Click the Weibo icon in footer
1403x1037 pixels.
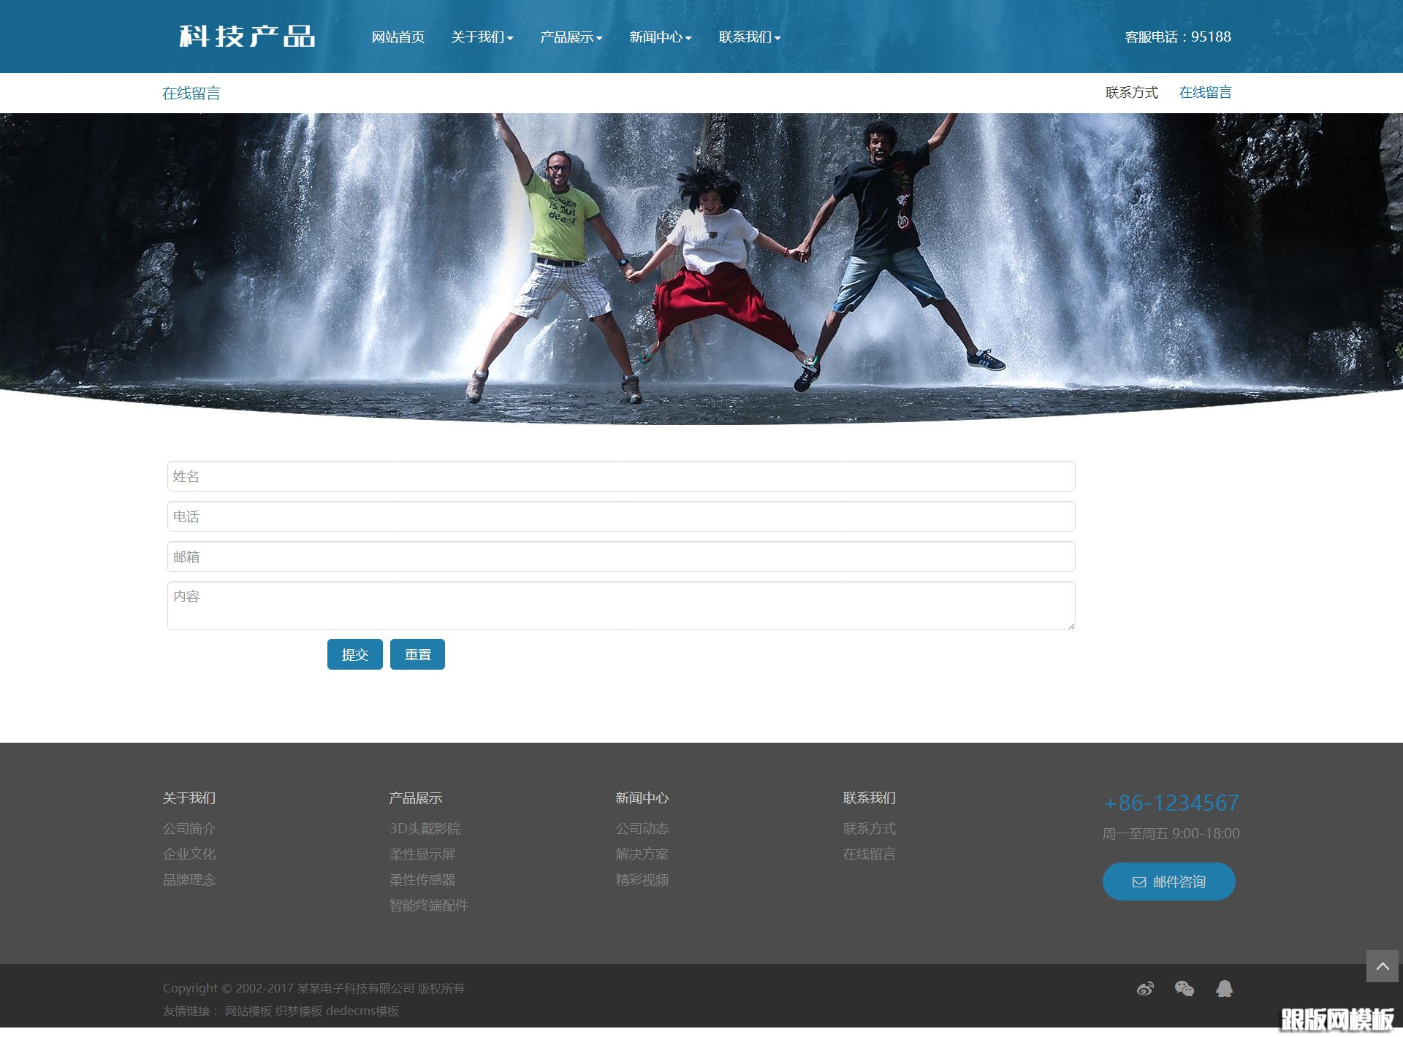(x=1145, y=989)
